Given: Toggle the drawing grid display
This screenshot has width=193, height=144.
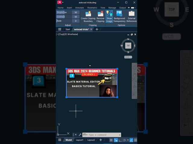Looking at the screenshot, I should pos(111,140).
